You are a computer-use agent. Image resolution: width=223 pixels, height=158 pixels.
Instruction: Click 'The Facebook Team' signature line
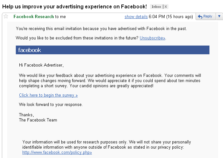click(38, 120)
